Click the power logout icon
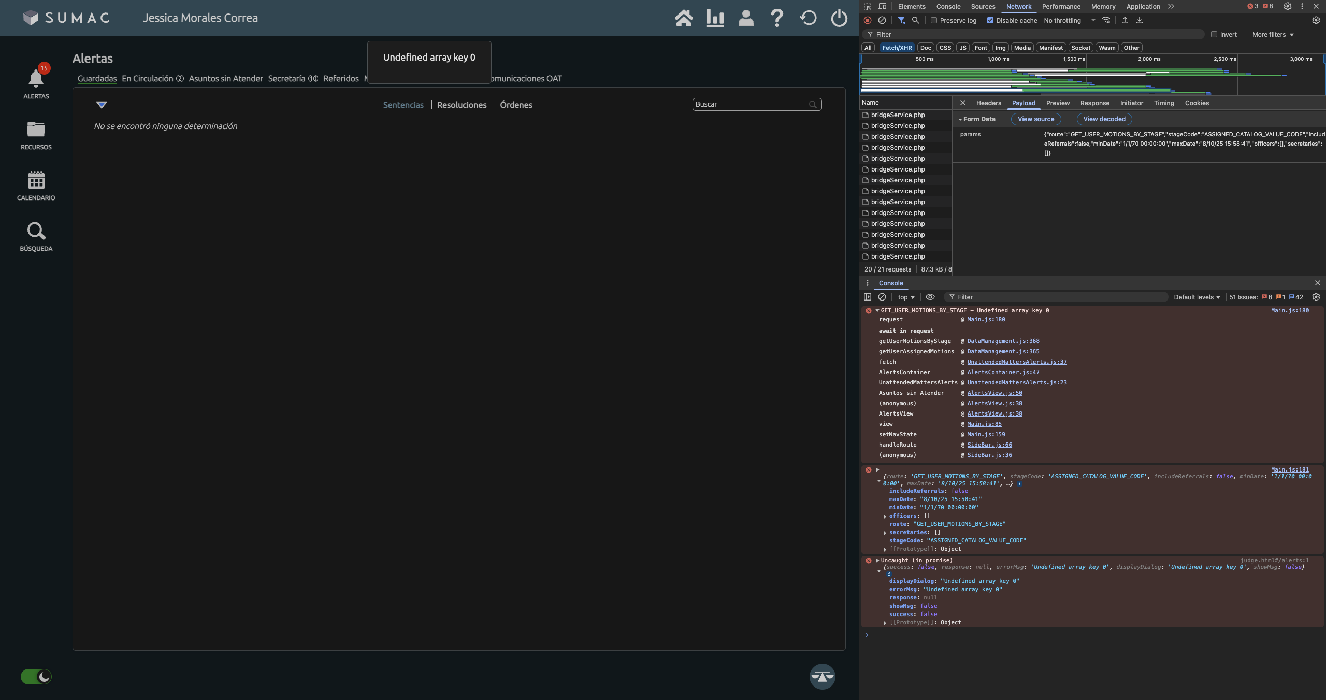The height and width of the screenshot is (700, 1326). (x=839, y=18)
